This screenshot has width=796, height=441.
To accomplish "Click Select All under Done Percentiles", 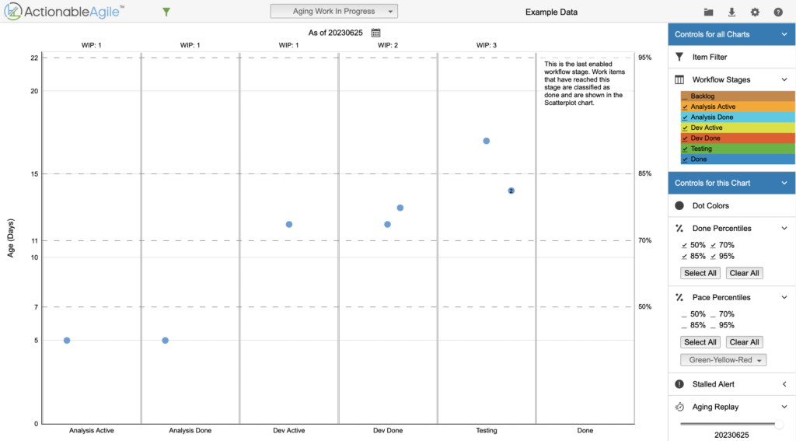I will point(700,273).
